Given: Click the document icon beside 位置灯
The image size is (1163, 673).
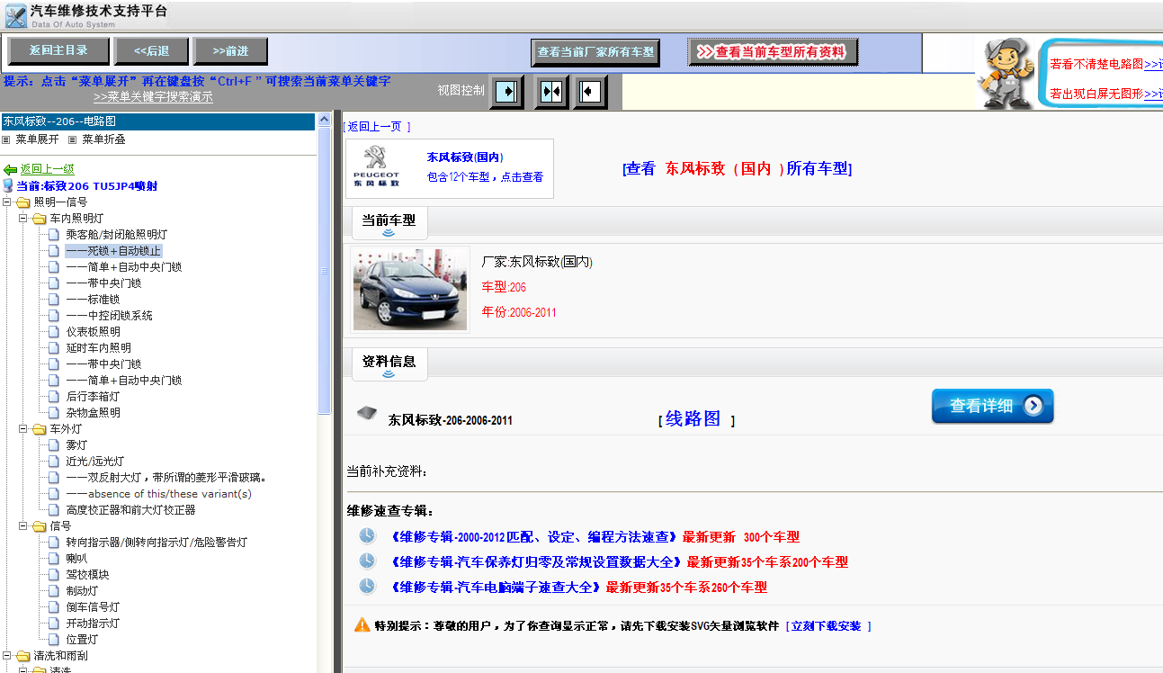Looking at the screenshot, I should [x=54, y=640].
